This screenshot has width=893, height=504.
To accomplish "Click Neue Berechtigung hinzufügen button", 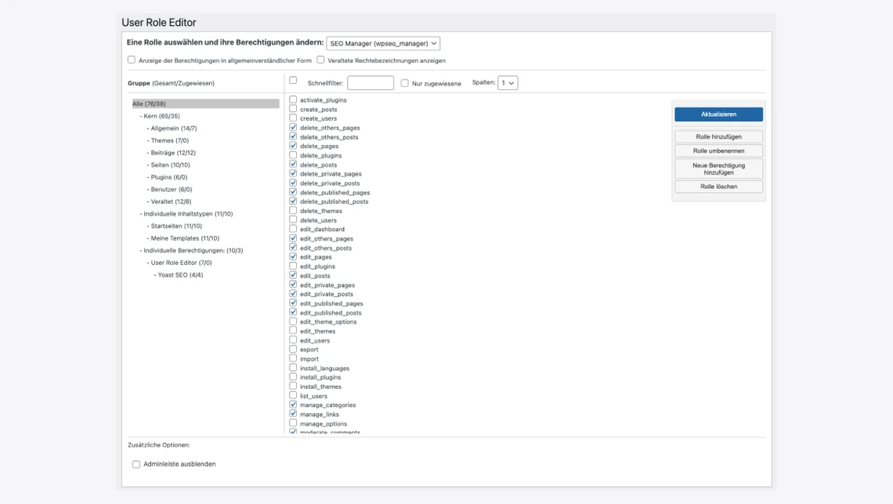I will click(x=718, y=169).
